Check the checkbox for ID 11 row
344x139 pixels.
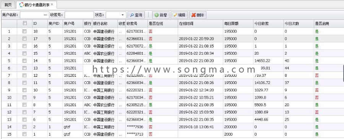click(x=24, y=82)
